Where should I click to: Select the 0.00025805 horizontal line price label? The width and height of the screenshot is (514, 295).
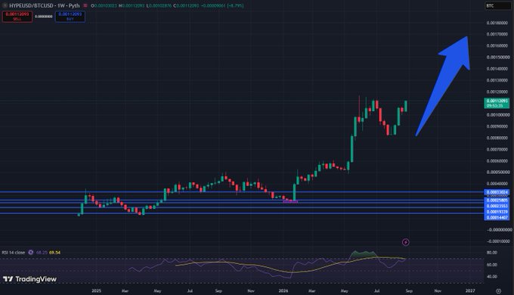coord(497,200)
